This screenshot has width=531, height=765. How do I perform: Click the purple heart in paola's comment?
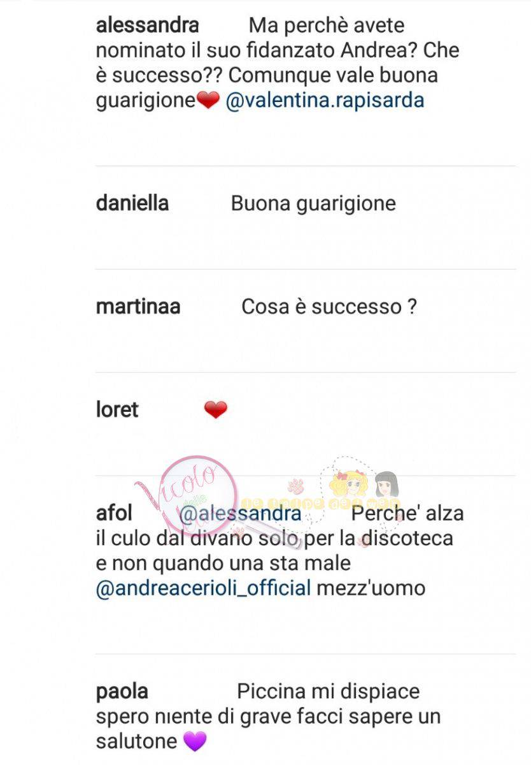tap(195, 742)
